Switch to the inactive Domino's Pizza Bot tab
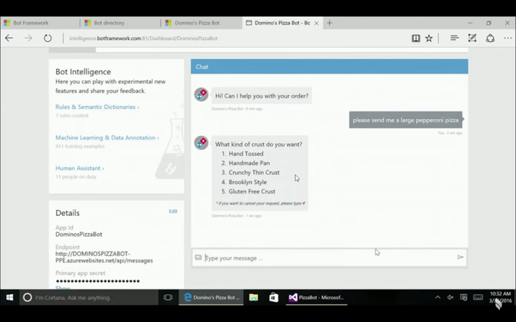Viewport: 516px width, 322px height. pos(201,23)
